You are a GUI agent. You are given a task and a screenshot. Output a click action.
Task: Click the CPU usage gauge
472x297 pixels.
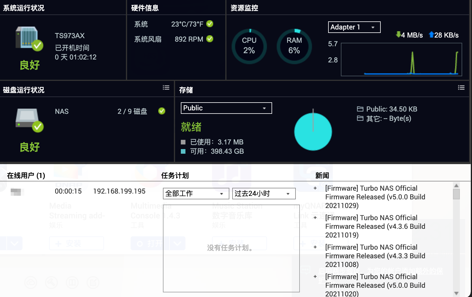[249, 46]
